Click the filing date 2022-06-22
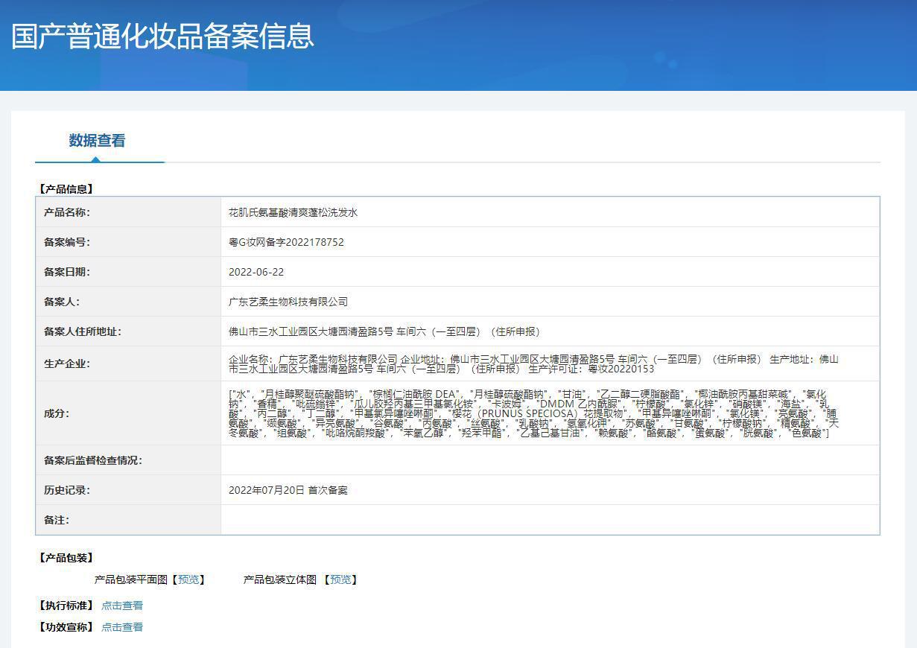The height and width of the screenshot is (648, 917). pyautogui.click(x=256, y=272)
